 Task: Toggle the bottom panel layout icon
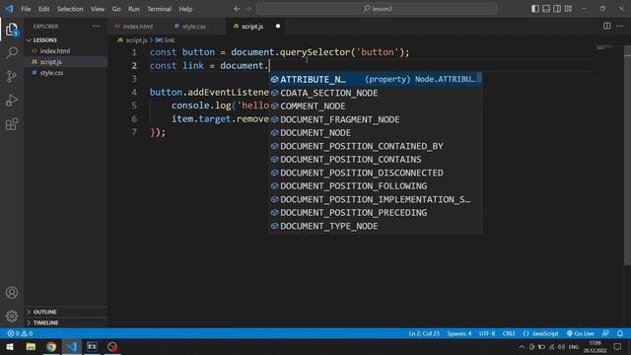pyautogui.click(x=546, y=9)
